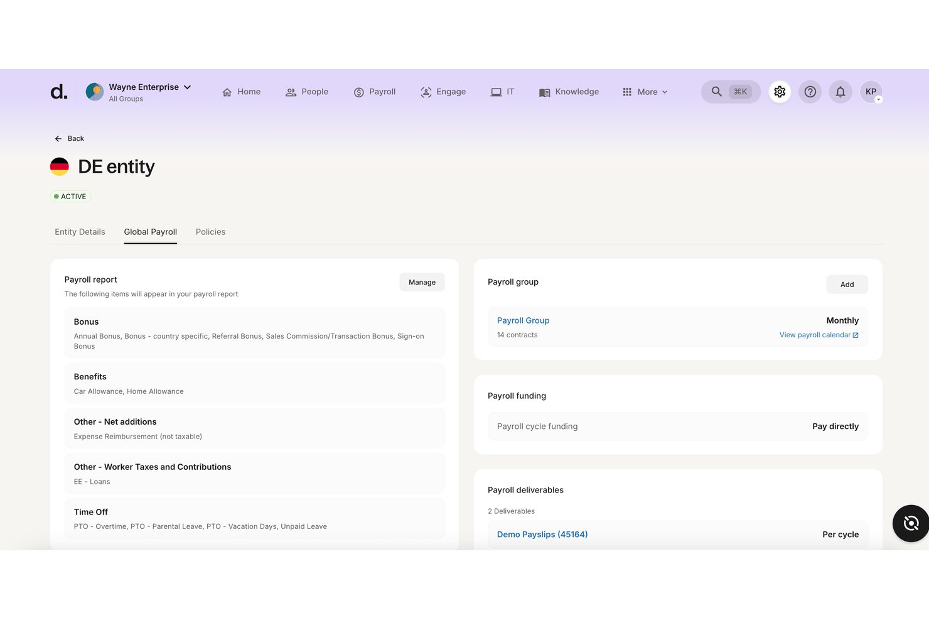The image size is (929, 620).
Task: Go to Home in the top navigation
Action: [x=242, y=92]
